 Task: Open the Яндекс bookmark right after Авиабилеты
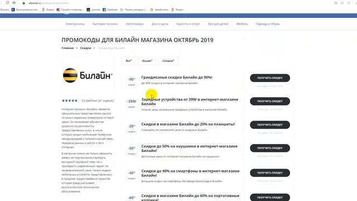pos(177,9)
